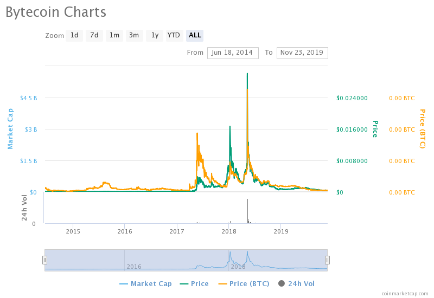Set zoom to 3m
Viewport: 434px width, 298px height.
(134, 35)
